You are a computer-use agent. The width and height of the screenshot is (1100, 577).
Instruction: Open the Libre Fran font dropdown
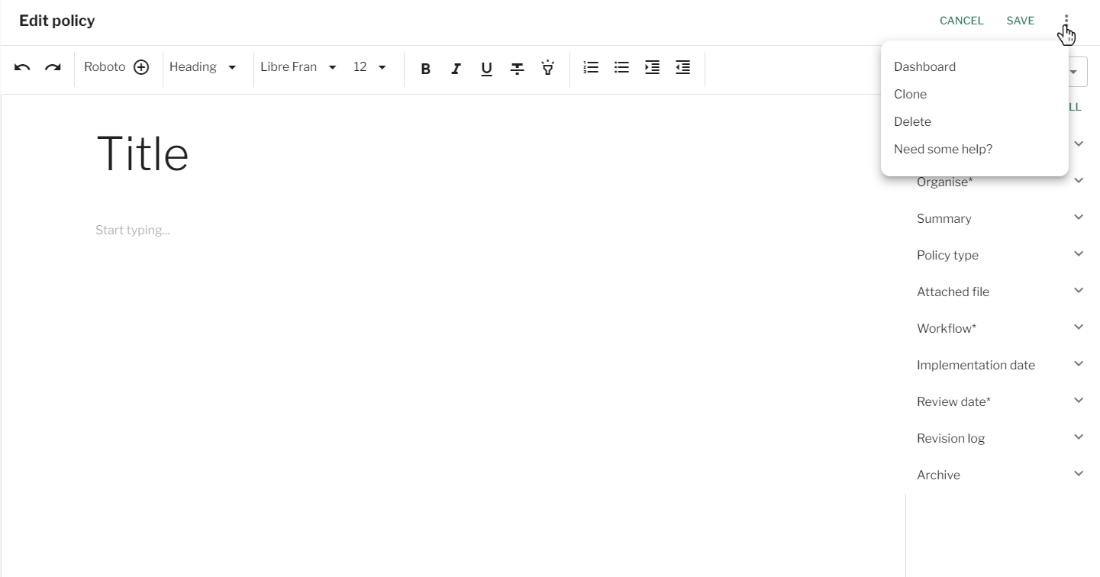[x=298, y=67]
